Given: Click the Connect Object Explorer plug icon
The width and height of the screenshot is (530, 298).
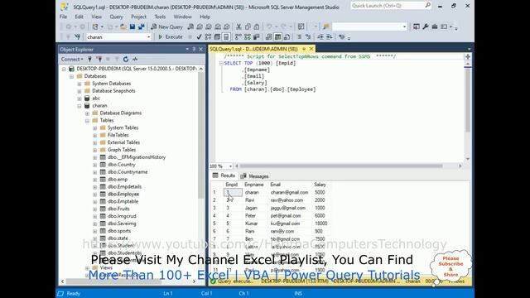Looking at the screenshot, I should [90, 59].
